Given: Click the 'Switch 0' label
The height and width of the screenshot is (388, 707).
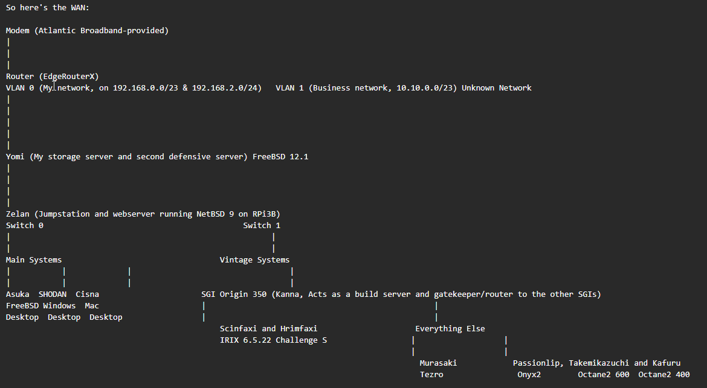Looking at the screenshot, I should [x=24, y=226].
